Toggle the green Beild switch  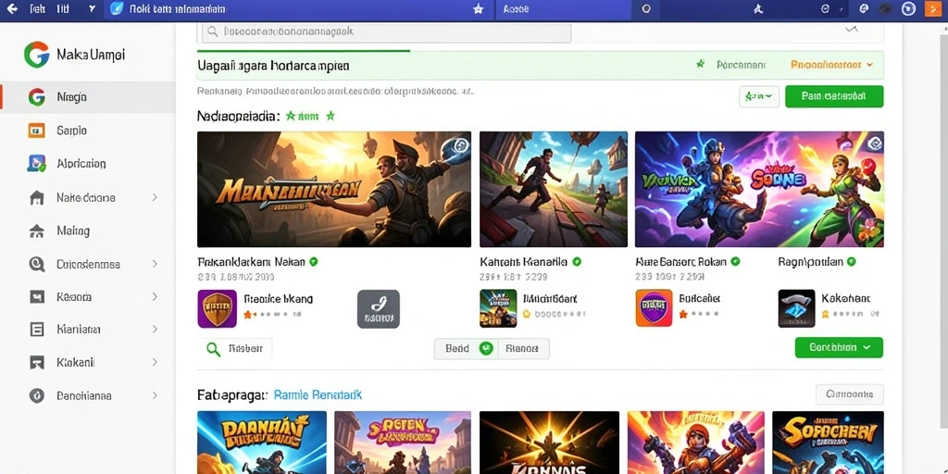pyautogui.click(x=487, y=348)
